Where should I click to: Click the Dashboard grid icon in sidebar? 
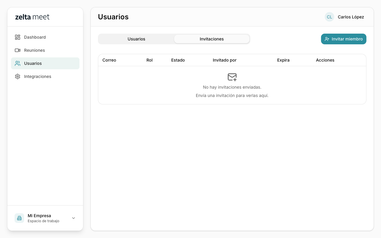point(18,37)
